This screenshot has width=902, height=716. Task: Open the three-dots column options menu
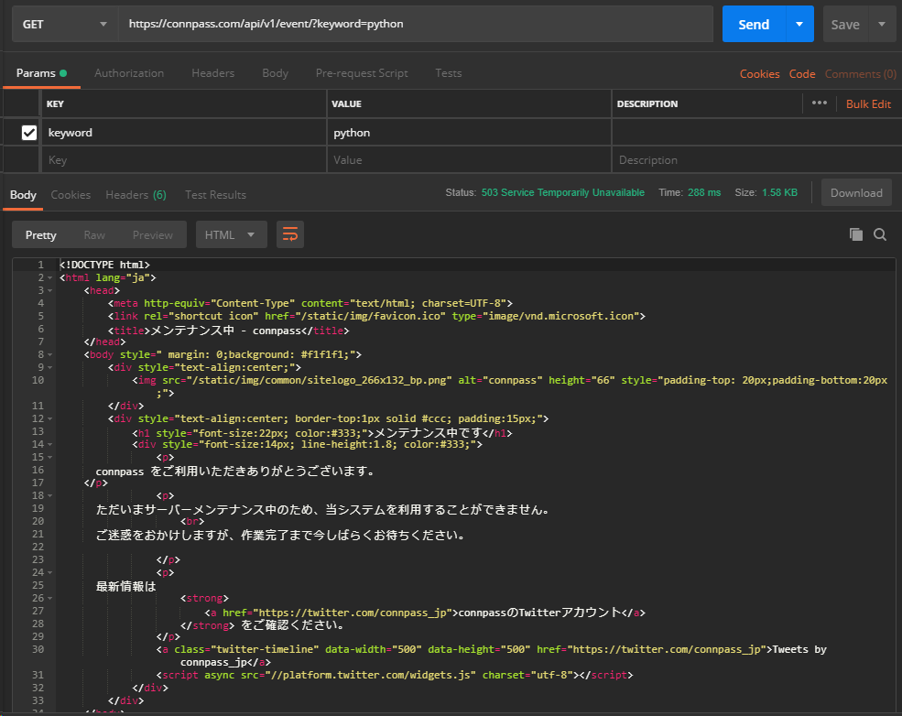(x=820, y=103)
